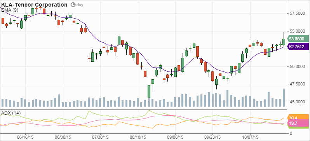Screen dimensions: 310x141
Task: Click the 10/07/15 date axis label
Action: click(x=250, y=137)
